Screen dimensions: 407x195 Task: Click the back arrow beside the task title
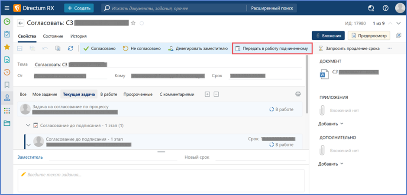20,23
